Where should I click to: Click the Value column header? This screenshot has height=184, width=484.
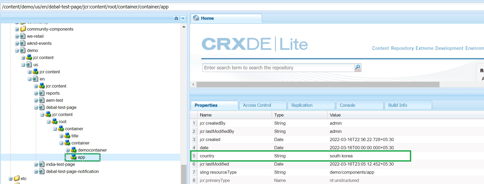406,115
